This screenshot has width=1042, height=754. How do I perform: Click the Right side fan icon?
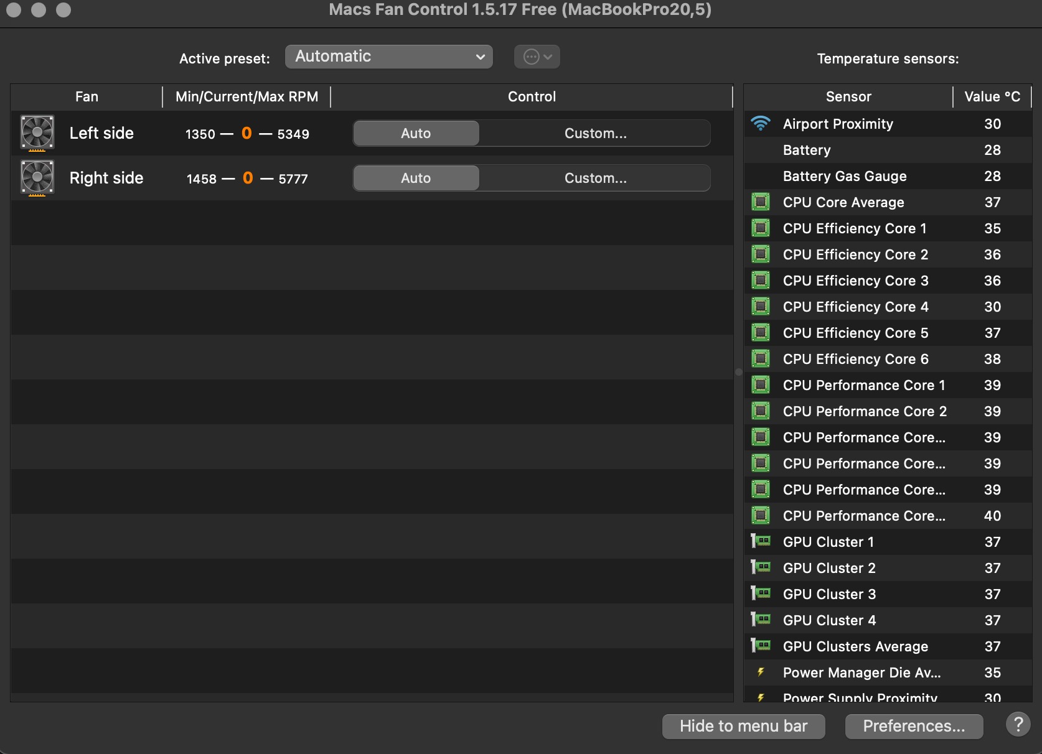pos(37,178)
